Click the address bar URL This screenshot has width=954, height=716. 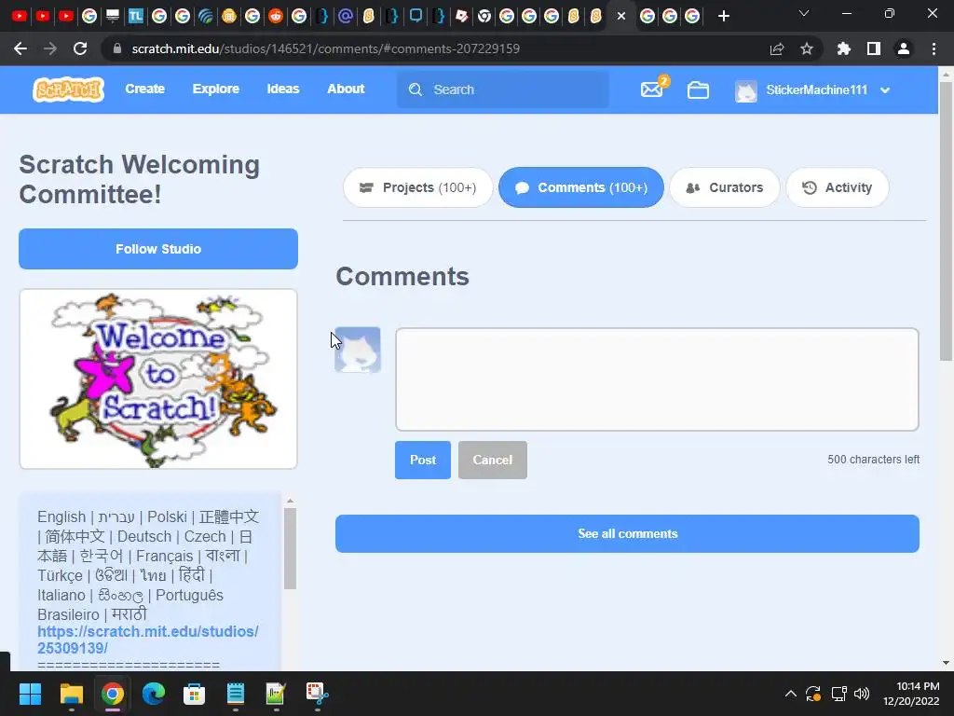click(x=325, y=48)
